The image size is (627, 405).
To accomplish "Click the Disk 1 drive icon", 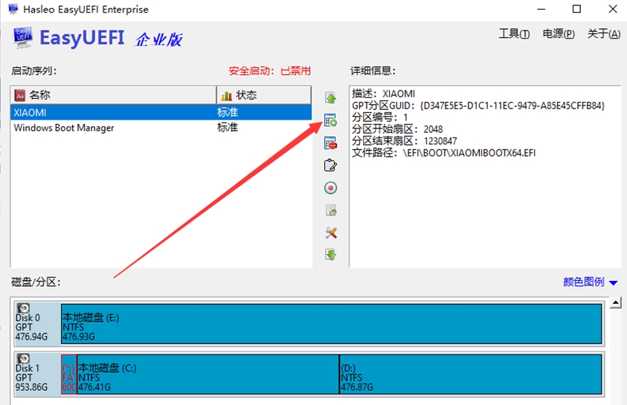I will [x=24, y=359].
